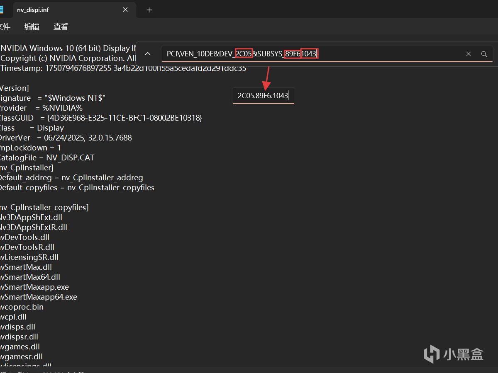Click the Class = Display line
The image size is (498, 373).
[32, 128]
